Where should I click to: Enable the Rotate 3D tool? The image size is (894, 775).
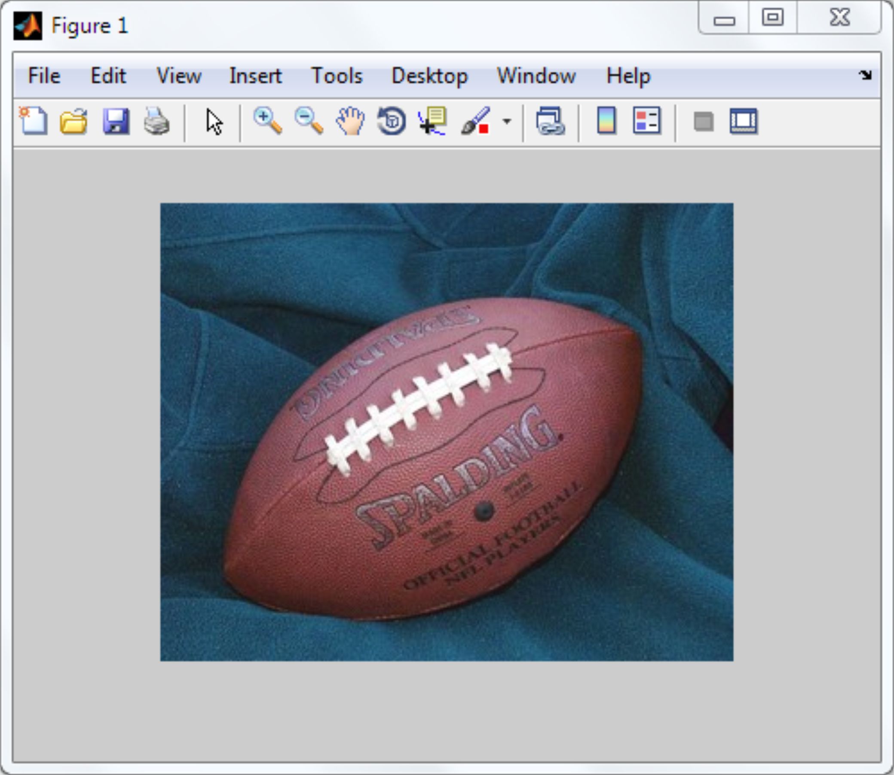point(391,121)
